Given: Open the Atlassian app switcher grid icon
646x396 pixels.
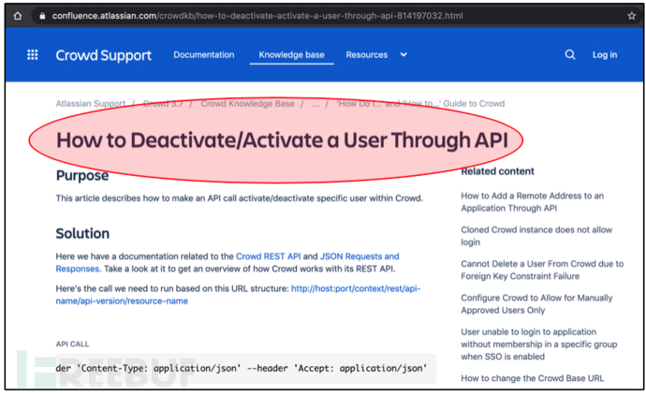Looking at the screenshot, I should coord(33,55).
